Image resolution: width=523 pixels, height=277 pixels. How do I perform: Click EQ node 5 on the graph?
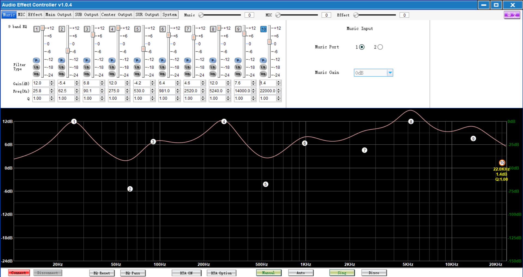click(x=265, y=184)
